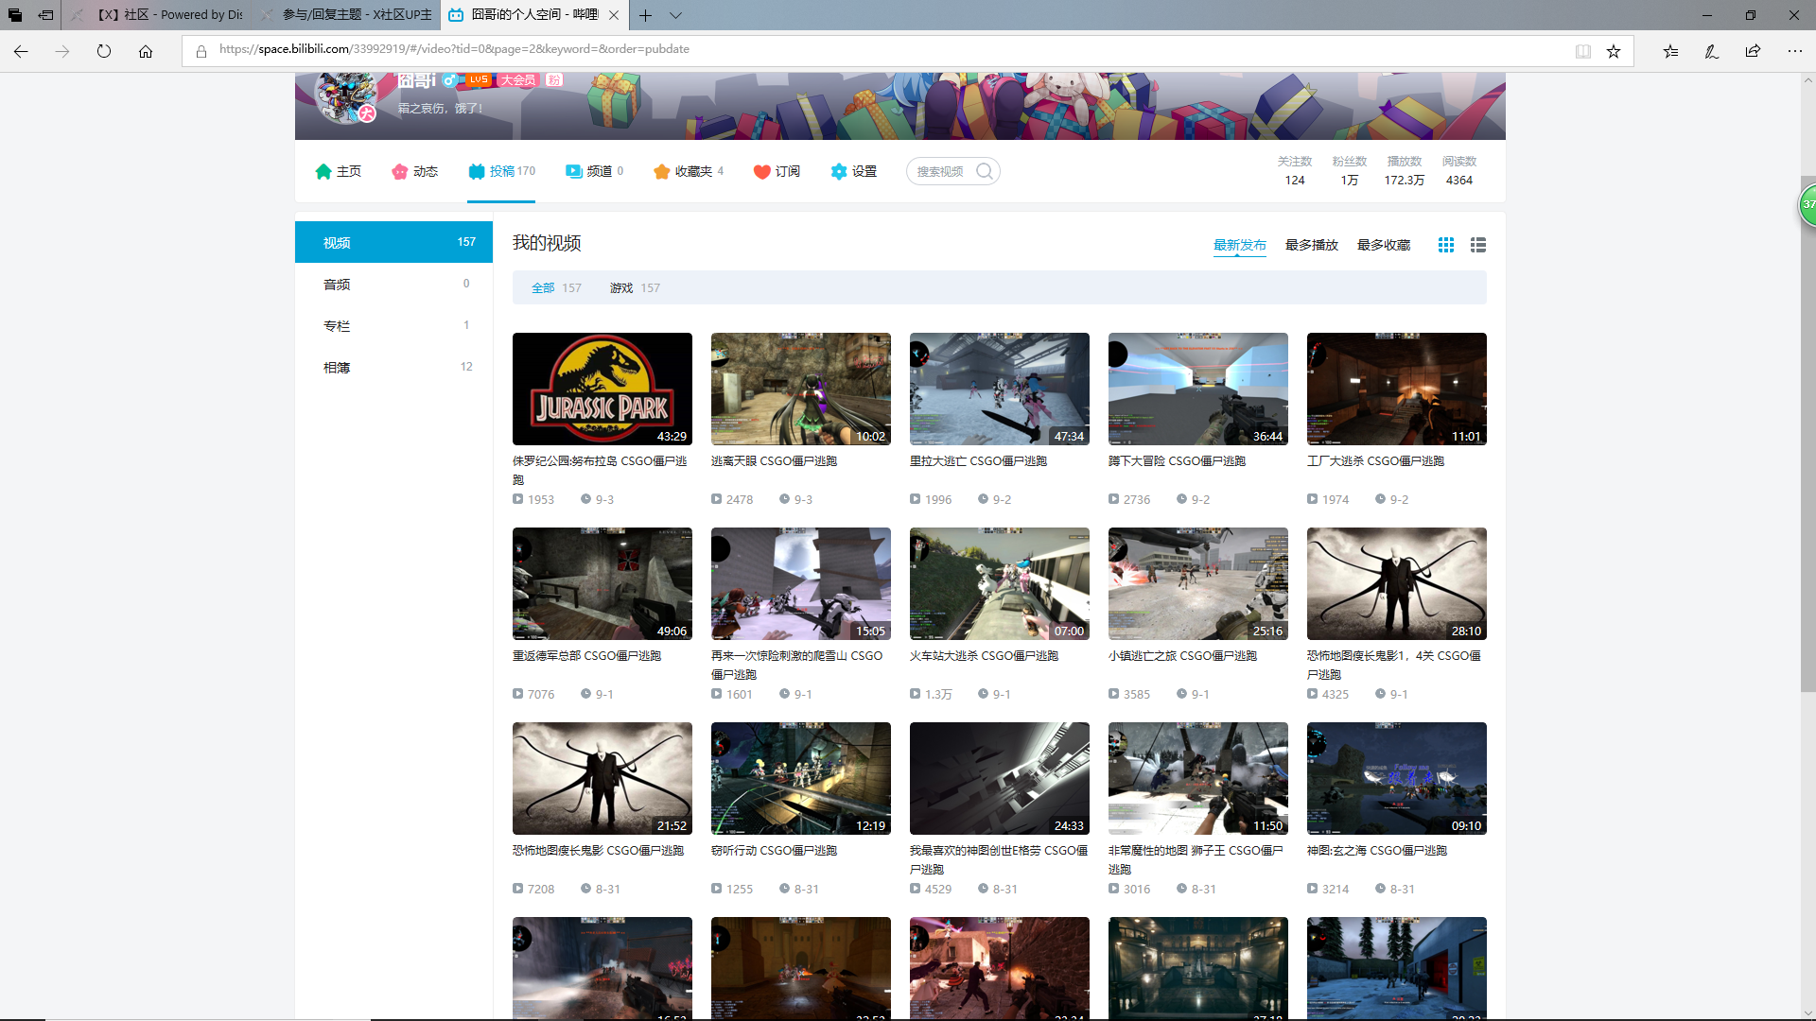Image resolution: width=1816 pixels, height=1021 pixels.
Task: Open the 动态 activity tab
Action: (414, 171)
